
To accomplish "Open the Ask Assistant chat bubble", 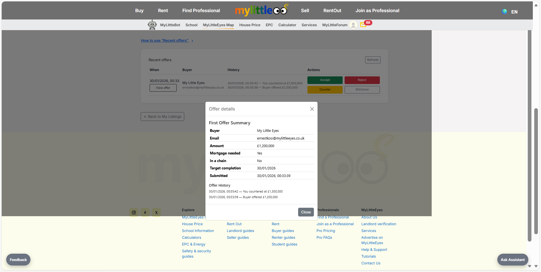I will [x=512, y=260].
